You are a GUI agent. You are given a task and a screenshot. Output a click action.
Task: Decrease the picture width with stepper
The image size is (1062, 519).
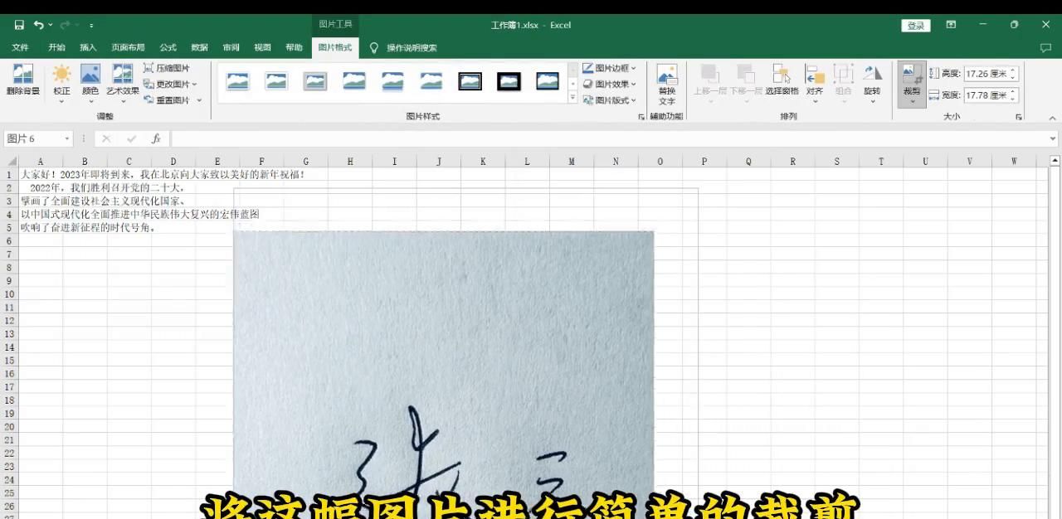[1014, 99]
